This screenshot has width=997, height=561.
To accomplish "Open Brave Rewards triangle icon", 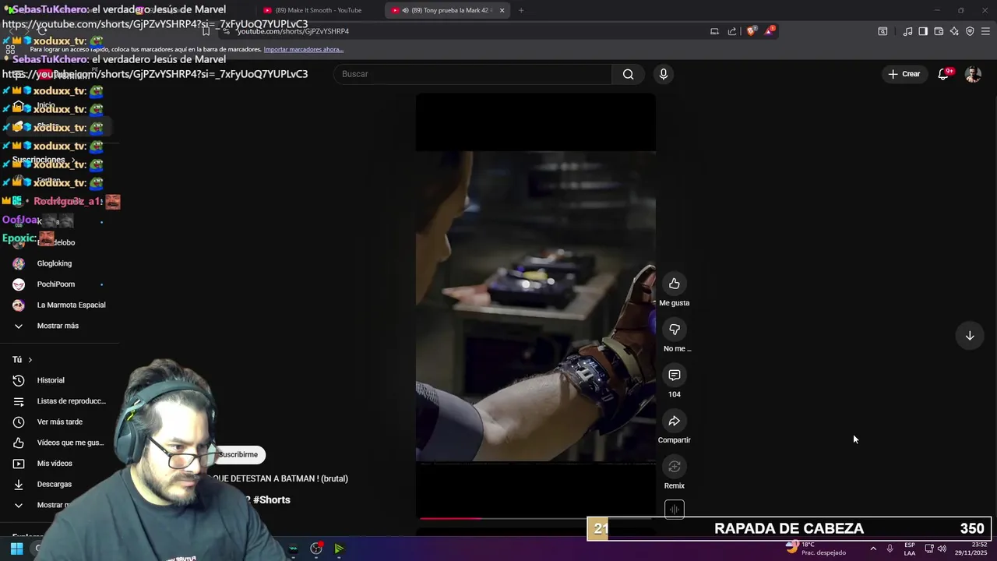I will click(770, 31).
